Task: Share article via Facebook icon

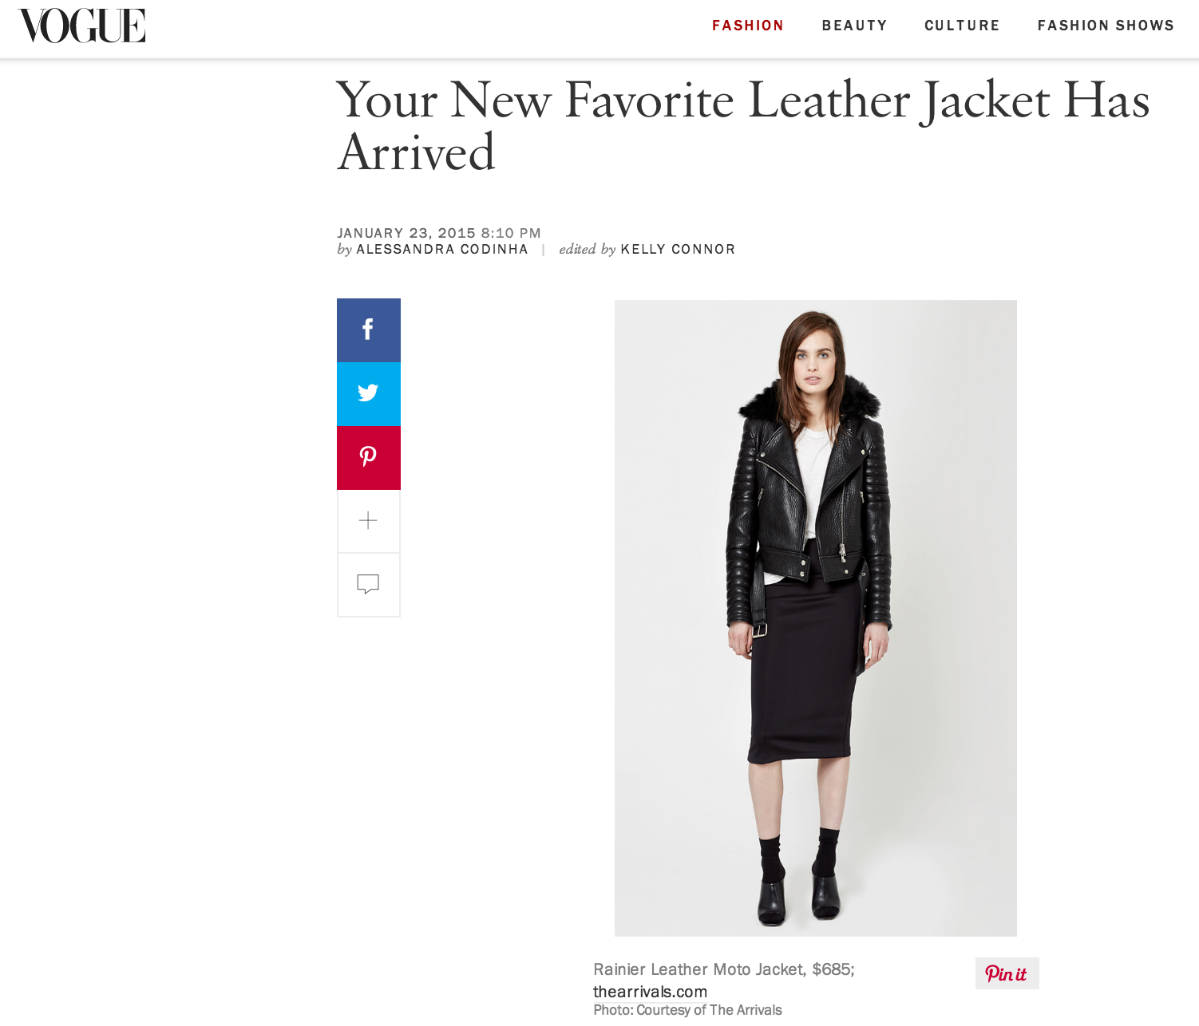Action: (368, 330)
